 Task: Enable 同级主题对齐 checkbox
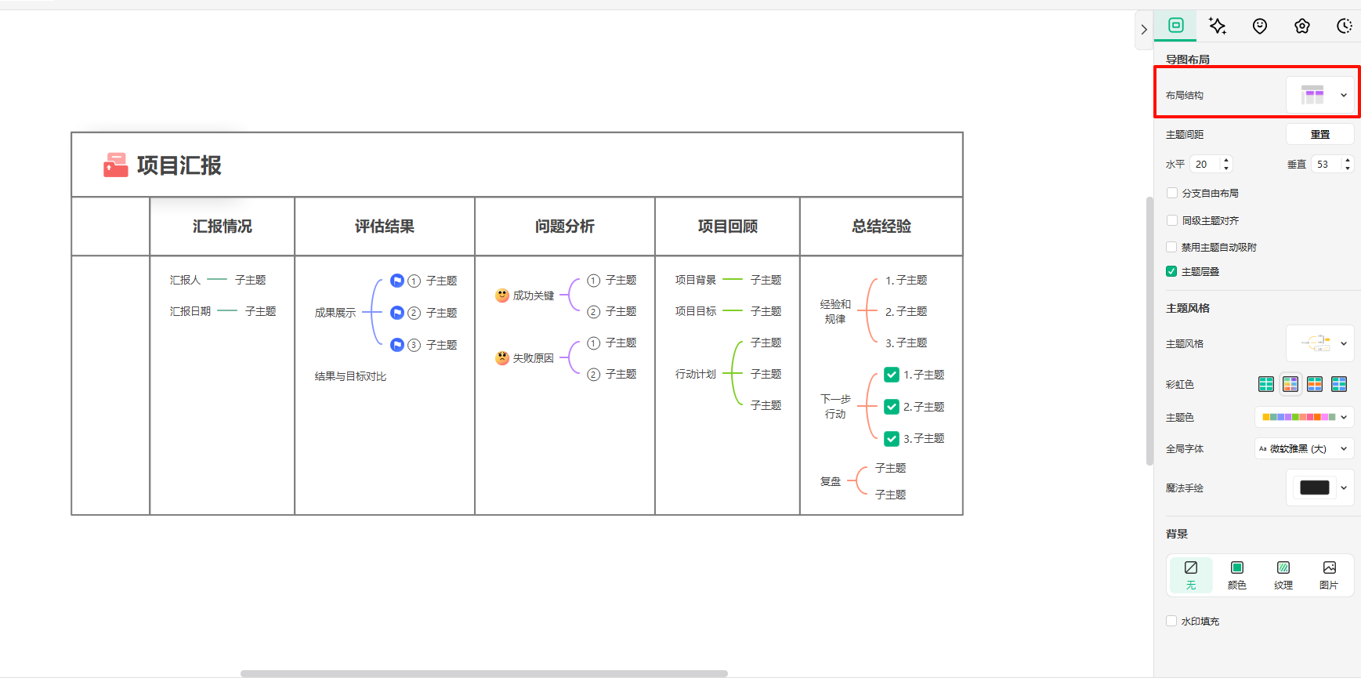(1171, 220)
